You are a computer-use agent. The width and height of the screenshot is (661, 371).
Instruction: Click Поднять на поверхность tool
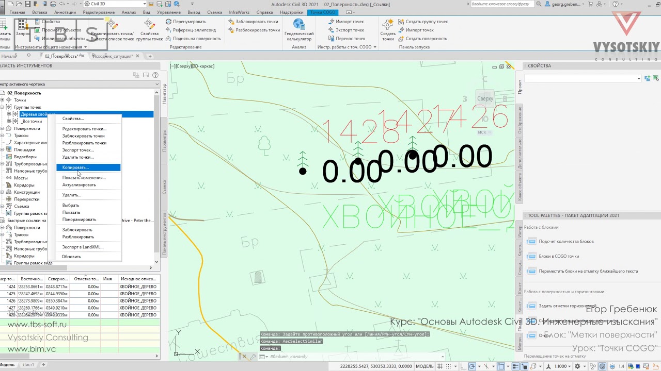click(193, 38)
